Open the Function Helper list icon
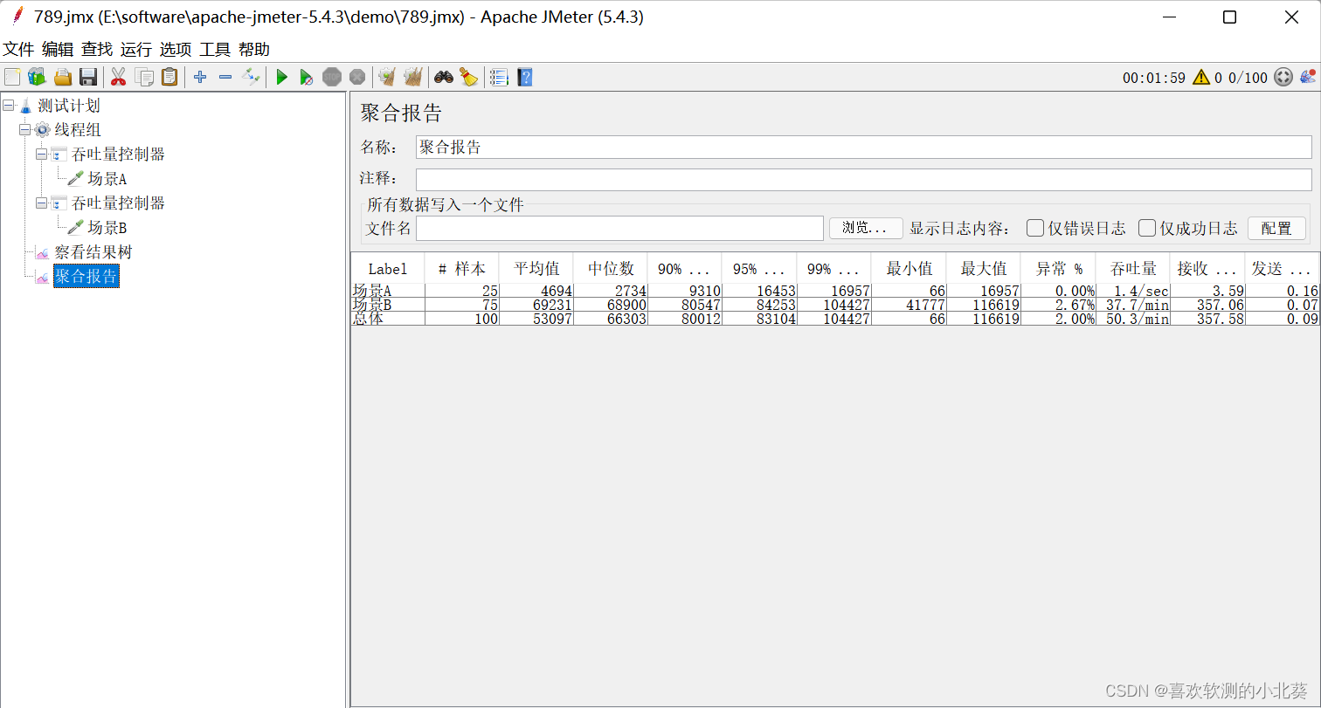The height and width of the screenshot is (708, 1321). point(499,77)
